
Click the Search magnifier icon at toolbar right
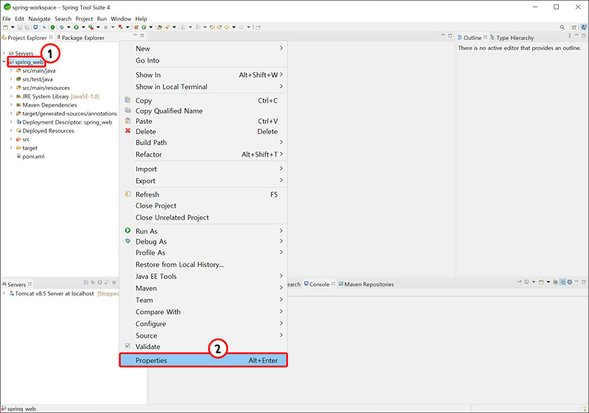562,27
